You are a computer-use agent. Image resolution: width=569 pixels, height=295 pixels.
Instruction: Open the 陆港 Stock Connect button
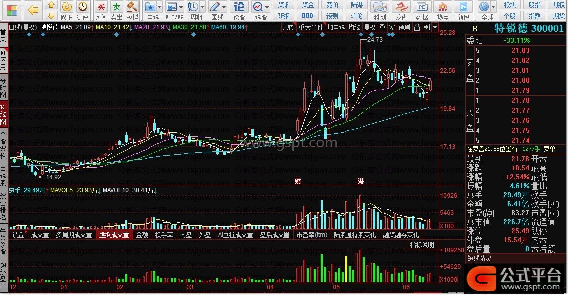pyautogui.click(x=357, y=5)
